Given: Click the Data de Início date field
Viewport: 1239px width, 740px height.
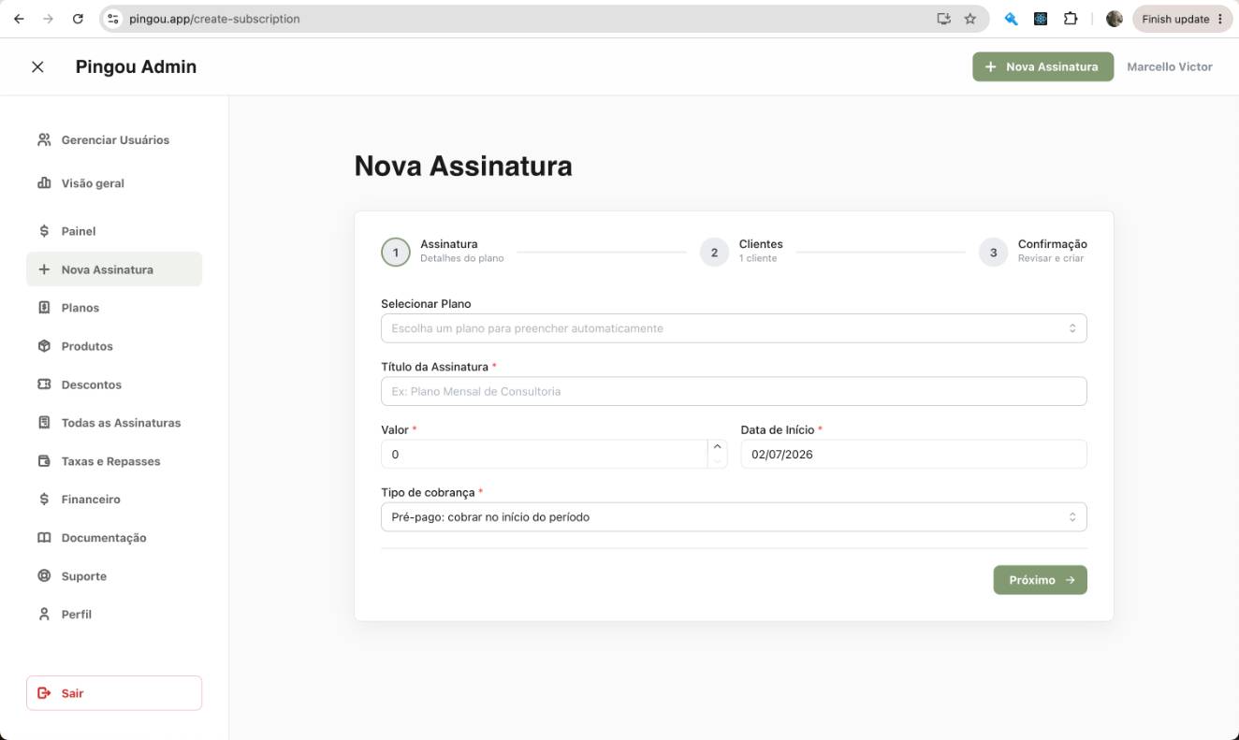Looking at the screenshot, I should coord(913,454).
